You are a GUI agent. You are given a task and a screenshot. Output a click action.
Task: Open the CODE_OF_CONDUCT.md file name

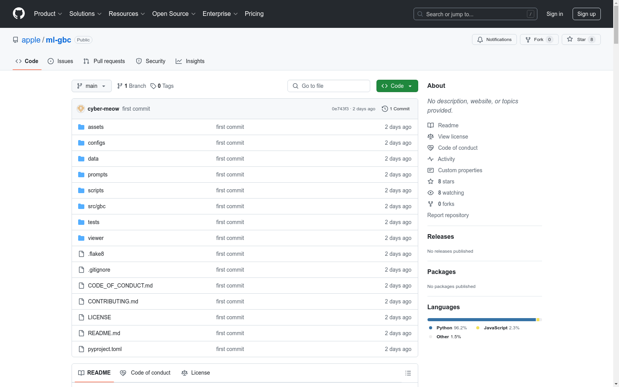(120, 286)
